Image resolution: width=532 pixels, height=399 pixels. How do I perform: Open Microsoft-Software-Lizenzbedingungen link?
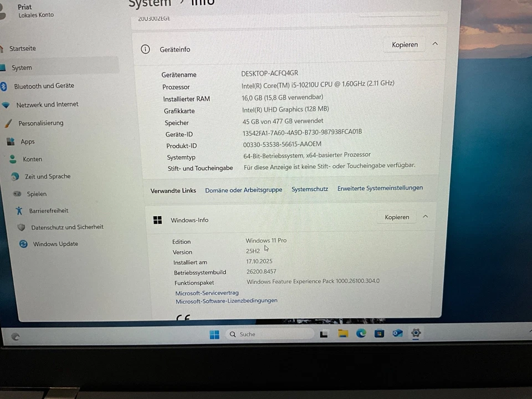(226, 301)
